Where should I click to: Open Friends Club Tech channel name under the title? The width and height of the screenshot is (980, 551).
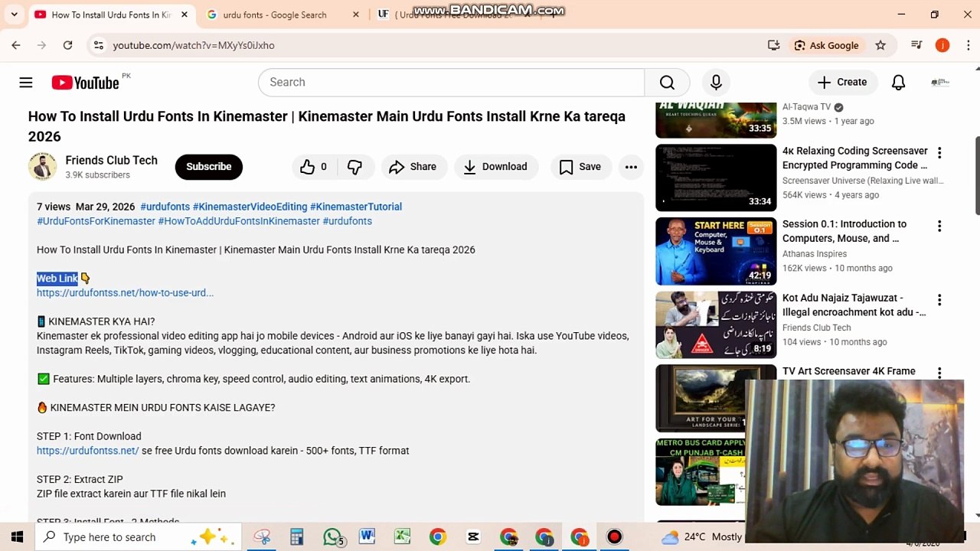coord(111,160)
